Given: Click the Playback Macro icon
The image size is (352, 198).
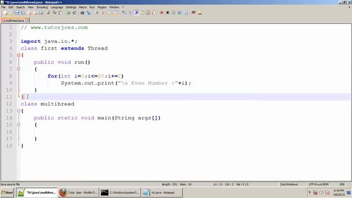Looking at the screenshot, I should point(174,13).
